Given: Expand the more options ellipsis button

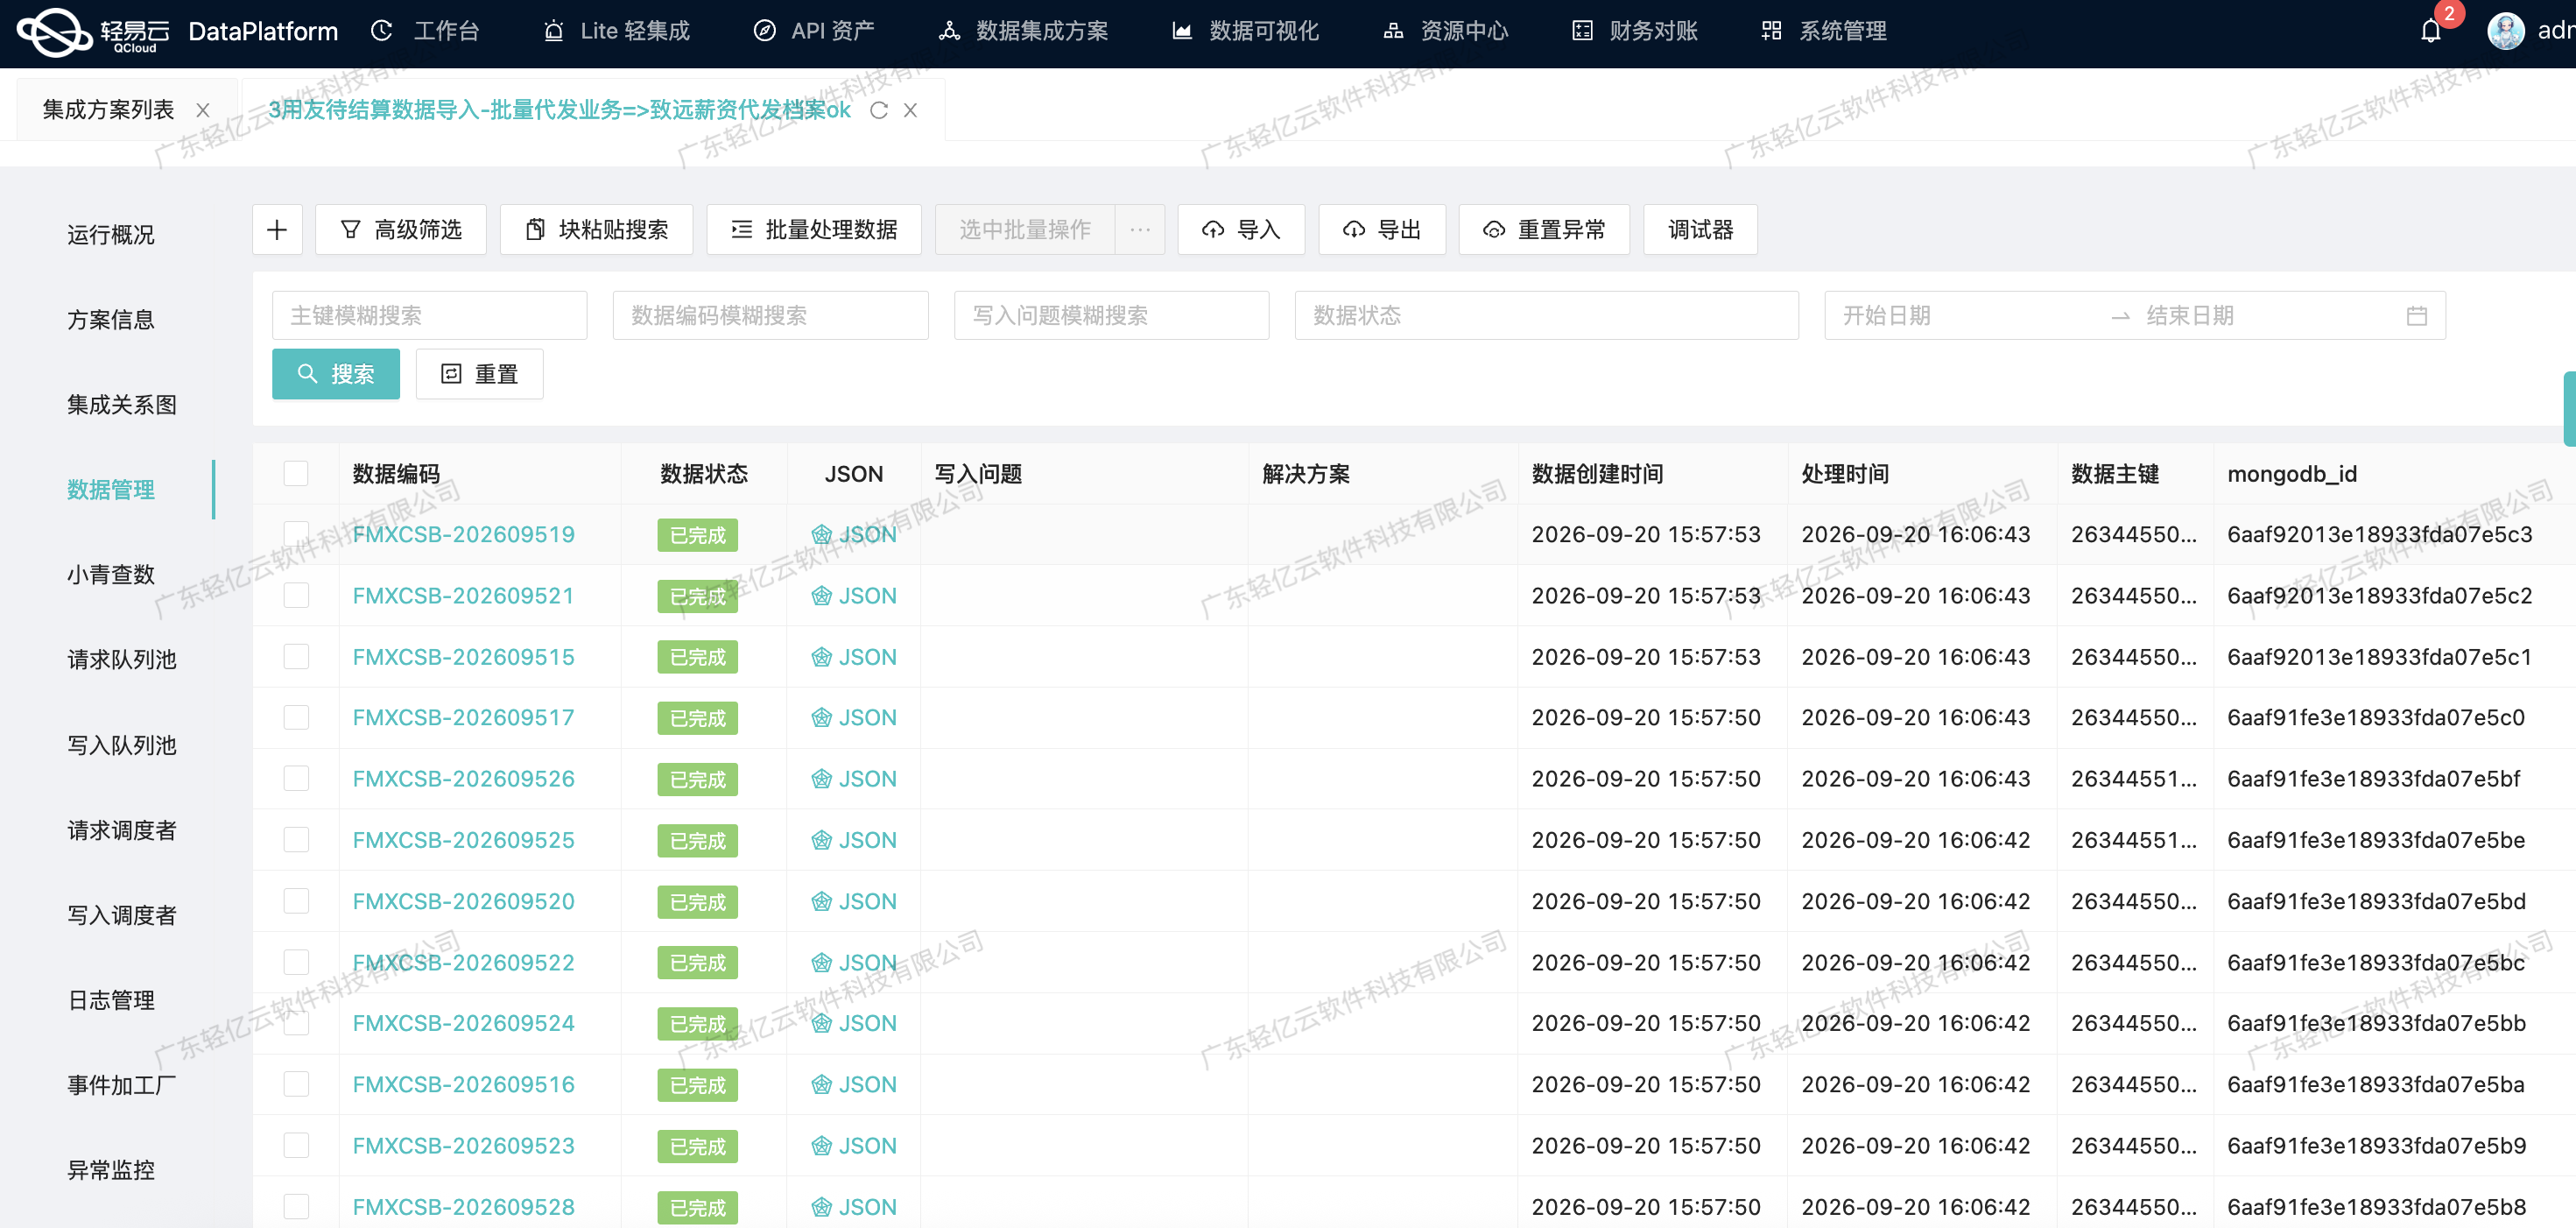Looking at the screenshot, I should (1140, 230).
